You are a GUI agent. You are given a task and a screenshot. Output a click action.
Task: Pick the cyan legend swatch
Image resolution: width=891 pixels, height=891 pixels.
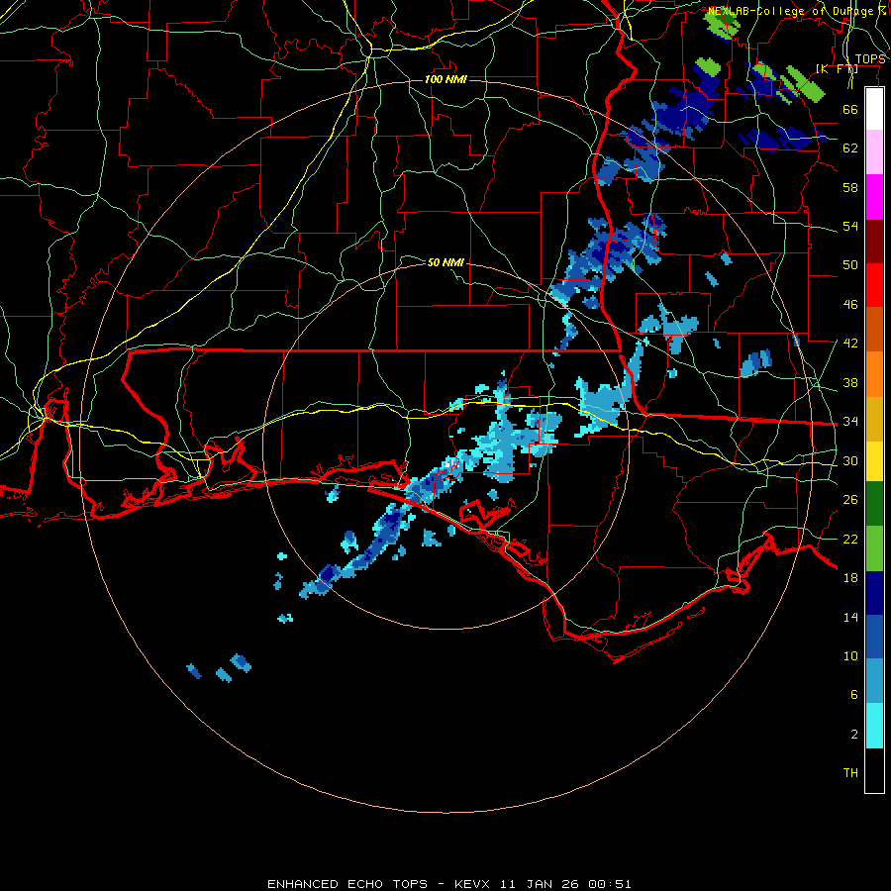tap(874, 726)
